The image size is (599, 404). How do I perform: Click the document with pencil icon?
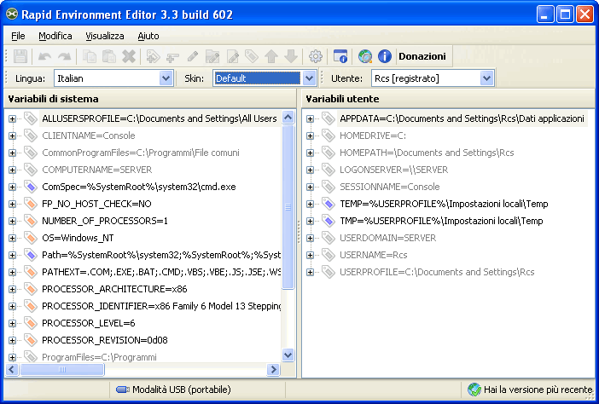click(x=232, y=56)
